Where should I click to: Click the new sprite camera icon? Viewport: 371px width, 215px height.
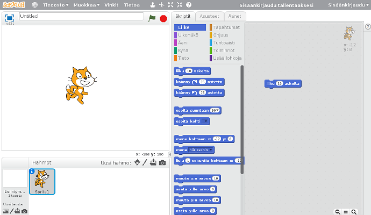[x=162, y=162]
